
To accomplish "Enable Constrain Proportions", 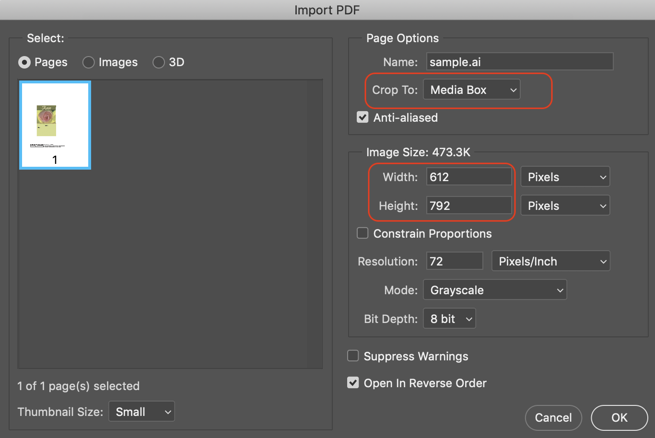I will click(x=363, y=233).
